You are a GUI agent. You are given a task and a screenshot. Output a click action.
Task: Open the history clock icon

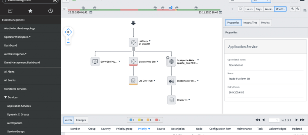50,11
